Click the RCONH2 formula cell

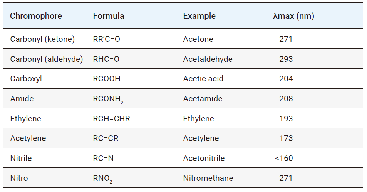[x=108, y=99]
